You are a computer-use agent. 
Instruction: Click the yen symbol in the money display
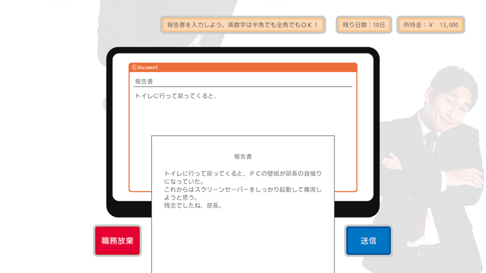pyautogui.click(x=430, y=25)
